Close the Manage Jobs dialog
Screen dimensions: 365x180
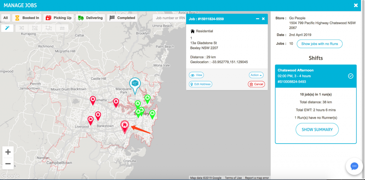(356, 5)
